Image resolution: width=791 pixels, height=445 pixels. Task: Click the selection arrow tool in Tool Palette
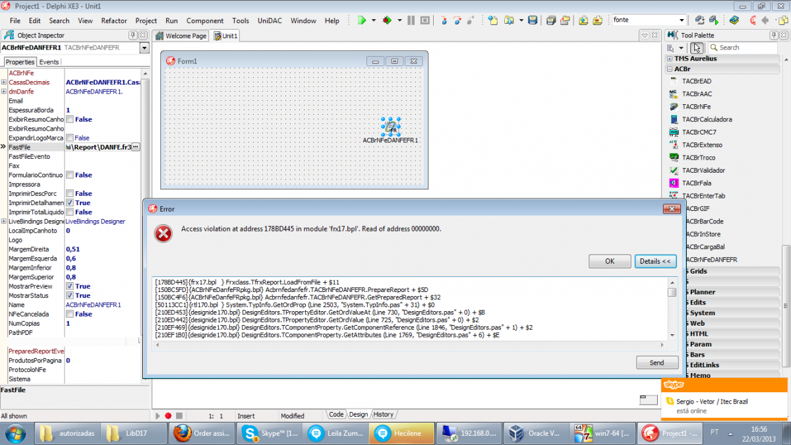(x=697, y=47)
